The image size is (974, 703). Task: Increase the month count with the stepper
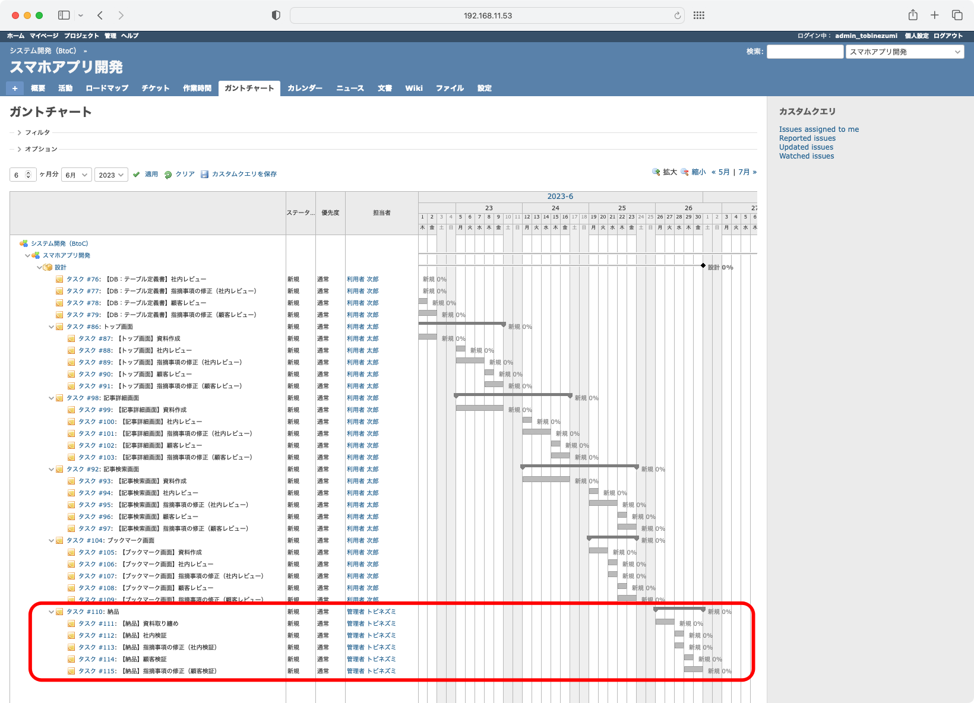(x=28, y=172)
